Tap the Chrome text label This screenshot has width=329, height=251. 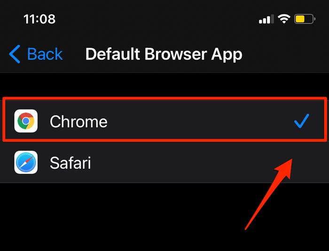click(x=78, y=122)
